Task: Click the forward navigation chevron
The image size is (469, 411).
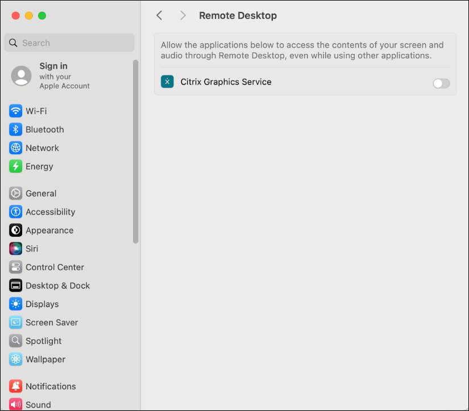Action: point(182,15)
